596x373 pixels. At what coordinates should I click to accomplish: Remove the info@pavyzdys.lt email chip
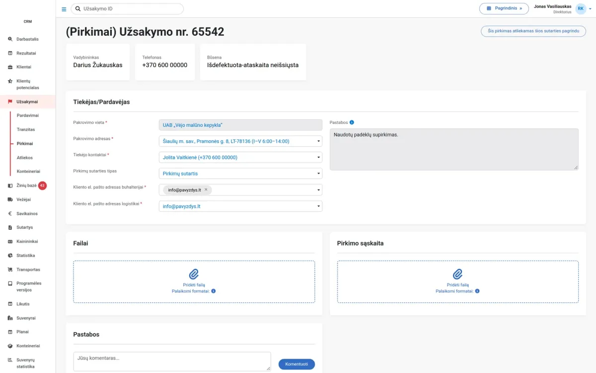(206, 189)
